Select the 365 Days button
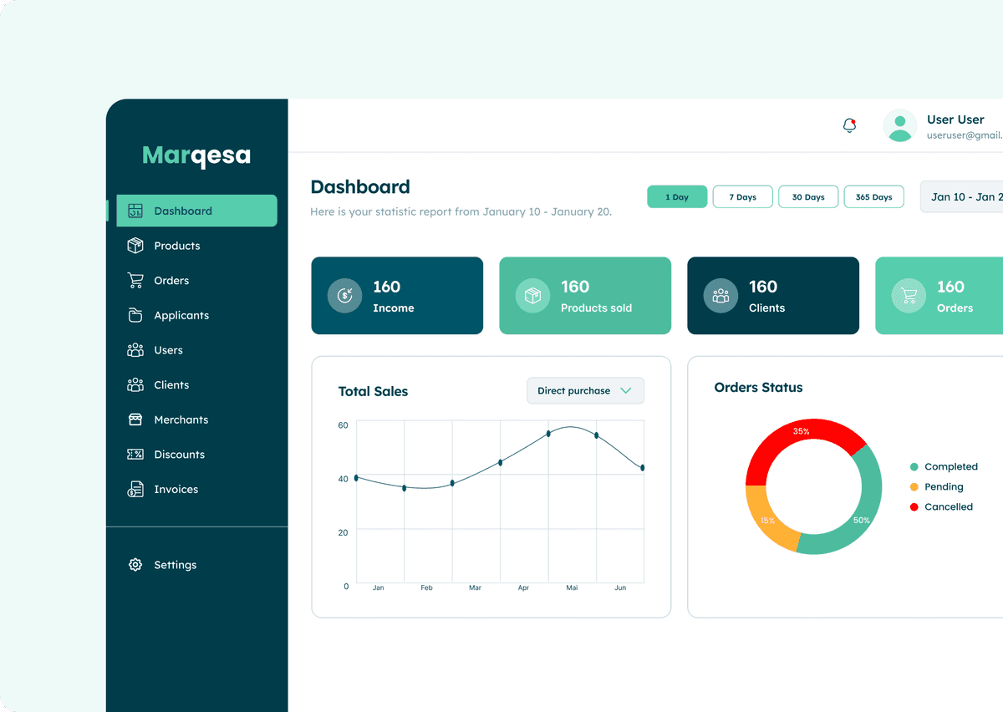 pyautogui.click(x=873, y=197)
